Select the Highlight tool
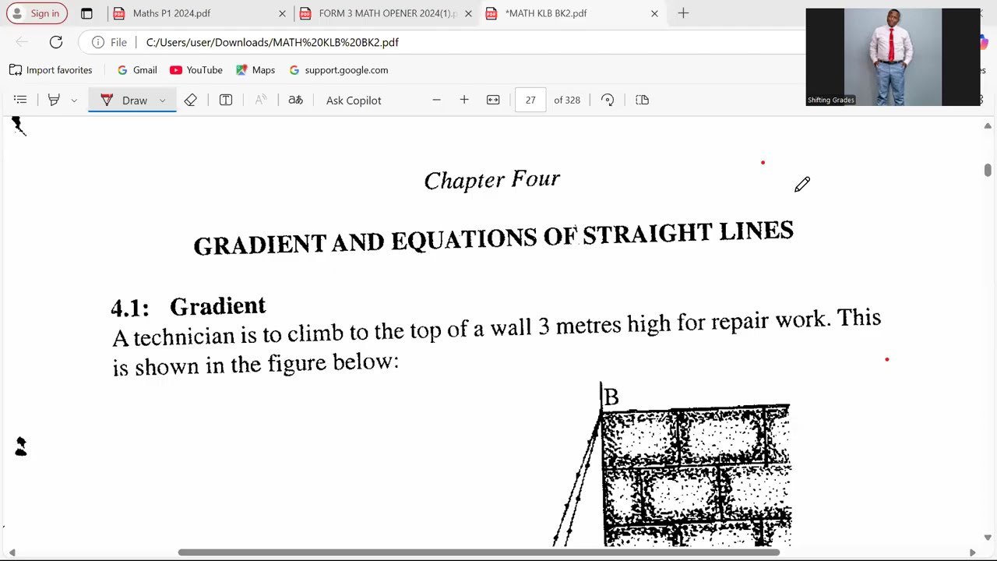Viewport: 997px width, 561px height. (54, 100)
